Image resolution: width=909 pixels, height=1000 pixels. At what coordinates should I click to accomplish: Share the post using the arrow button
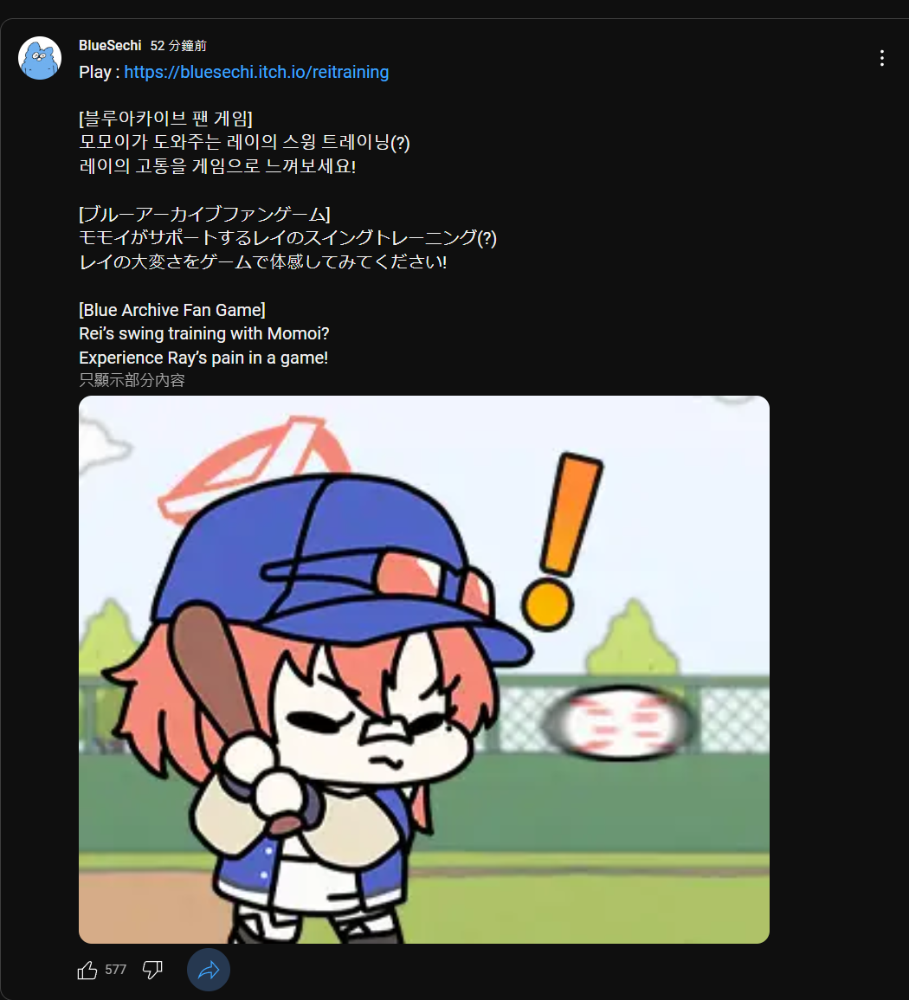click(x=209, y=970)
